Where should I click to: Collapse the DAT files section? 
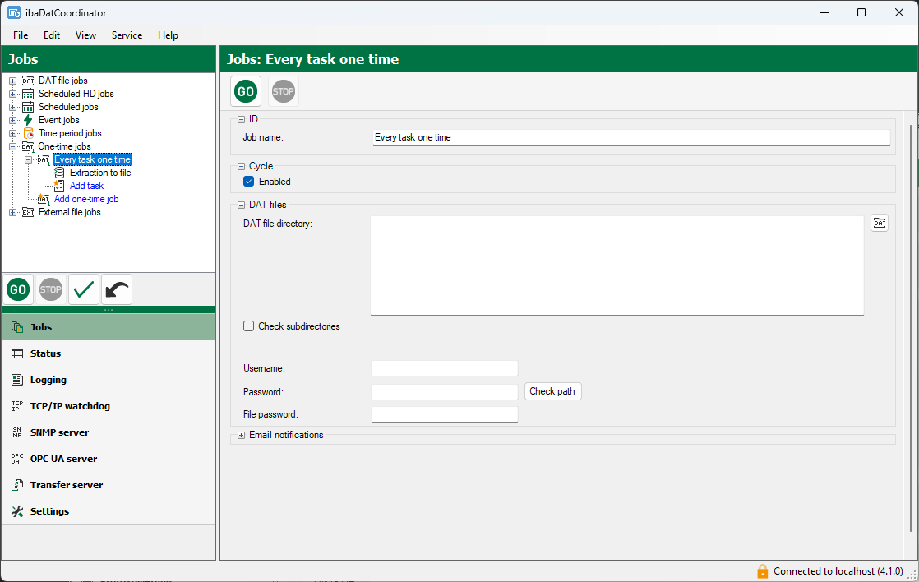[x=241, y=206]
